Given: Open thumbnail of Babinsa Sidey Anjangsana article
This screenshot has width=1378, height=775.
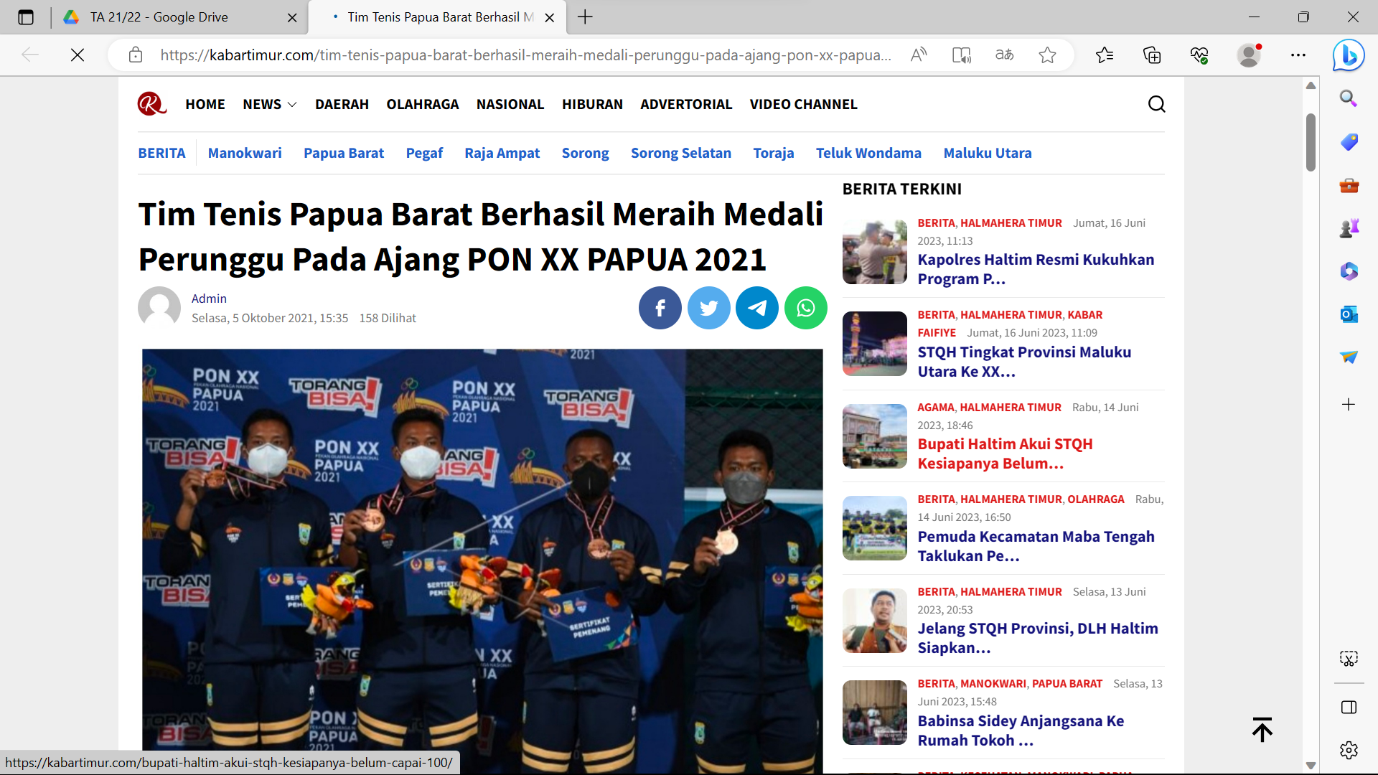Looking at the screenshot, I should (x=875, y=713).
